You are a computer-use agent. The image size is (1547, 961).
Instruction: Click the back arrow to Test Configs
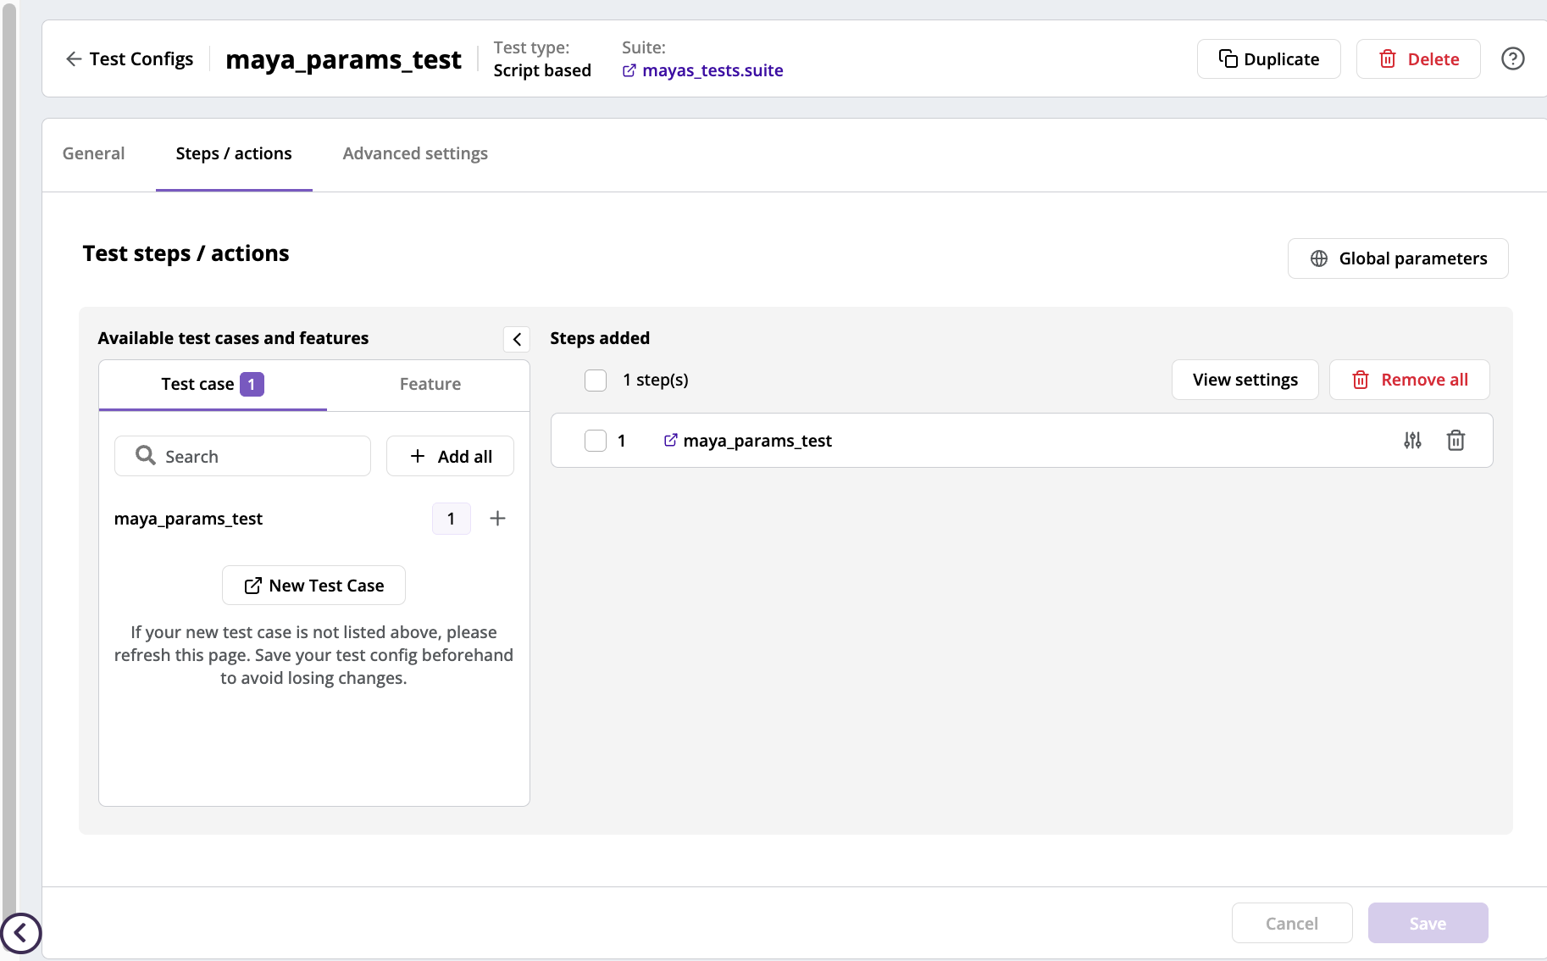click(x=74, y=58)
